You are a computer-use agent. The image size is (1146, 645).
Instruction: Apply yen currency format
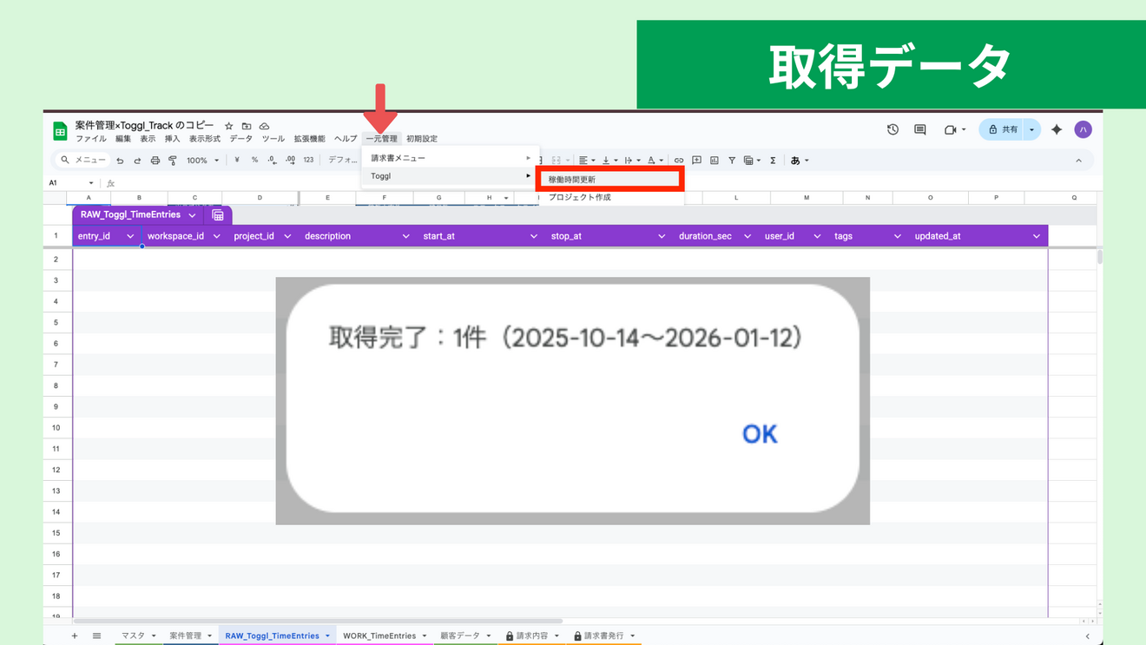pyautogui.click(x=237, y=160)
